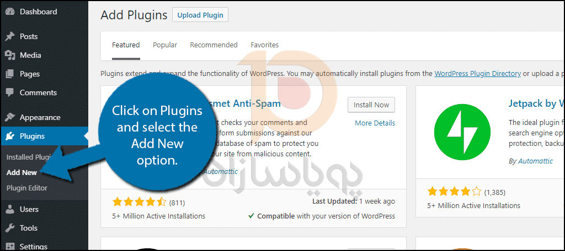Click the Settings sliders icon

pos(10,247)
